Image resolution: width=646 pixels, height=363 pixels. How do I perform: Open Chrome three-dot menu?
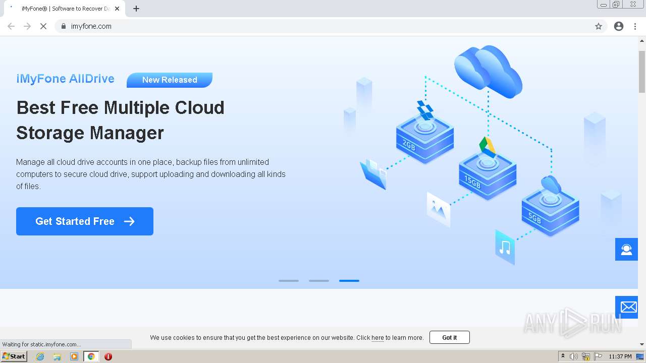pos(635,26)
